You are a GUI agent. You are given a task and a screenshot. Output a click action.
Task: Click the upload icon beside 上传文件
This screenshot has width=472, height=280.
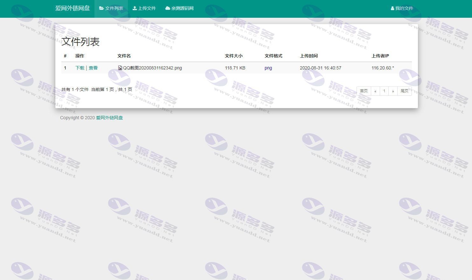point(135,8)
